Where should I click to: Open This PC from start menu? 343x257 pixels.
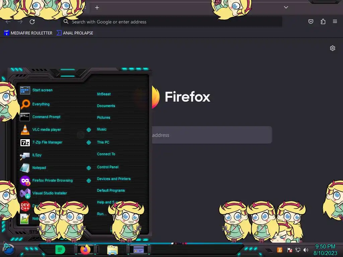tap(103, 142)
